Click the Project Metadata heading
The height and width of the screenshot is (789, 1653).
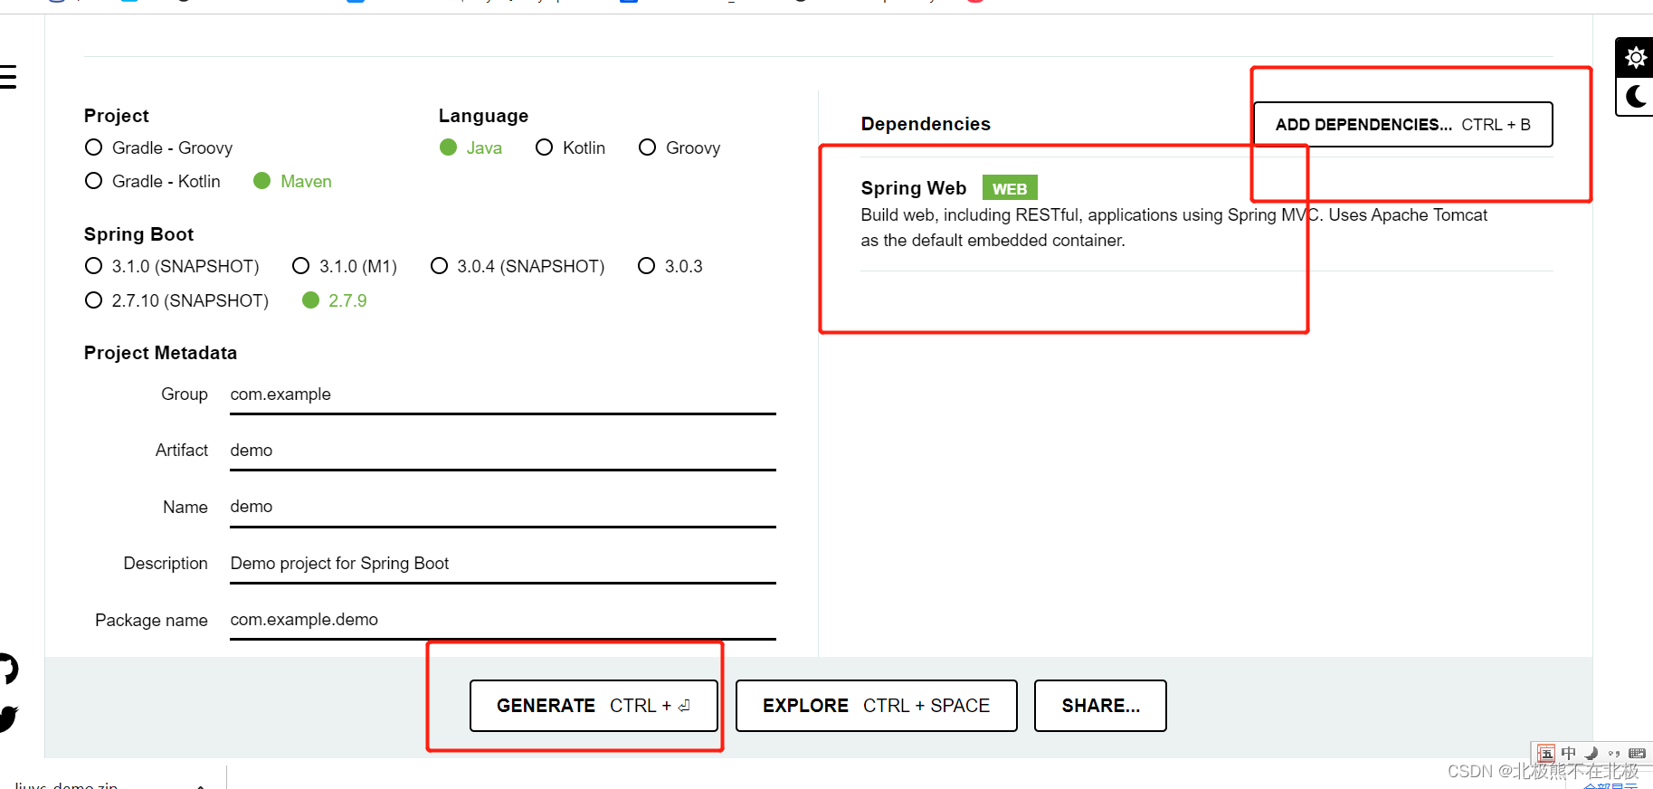click(x=160, y=353)
